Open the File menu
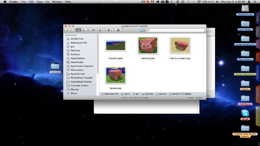Viewport: 260px width, 146px height. click(x=24, y=2)
